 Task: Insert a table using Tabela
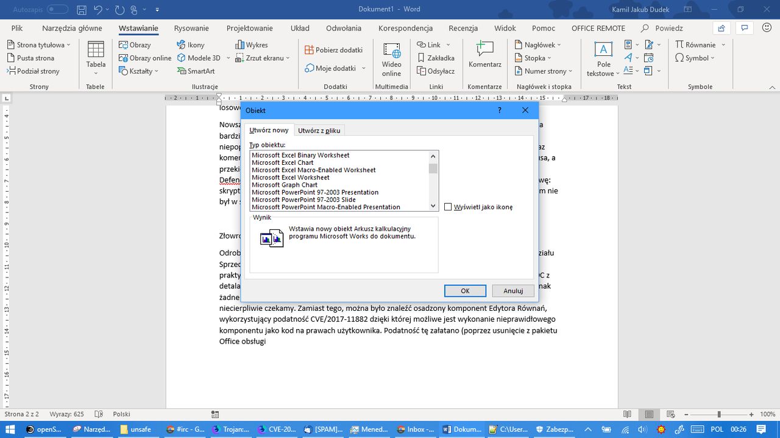point(96,58)
